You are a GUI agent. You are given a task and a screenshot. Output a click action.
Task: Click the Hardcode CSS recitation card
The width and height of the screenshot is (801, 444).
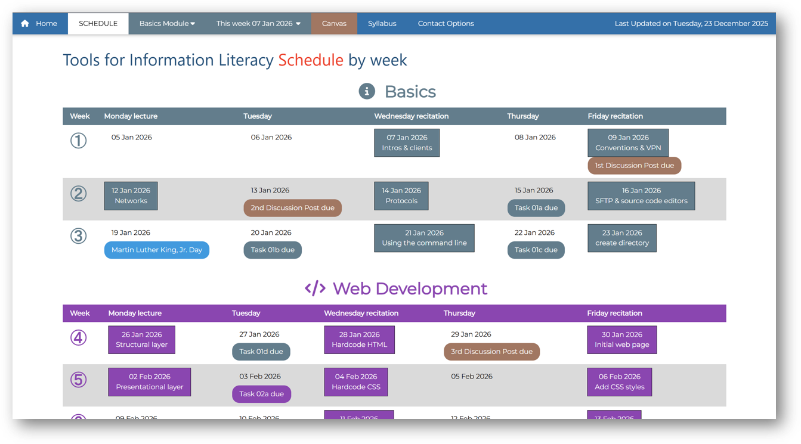tap(356, 382)
